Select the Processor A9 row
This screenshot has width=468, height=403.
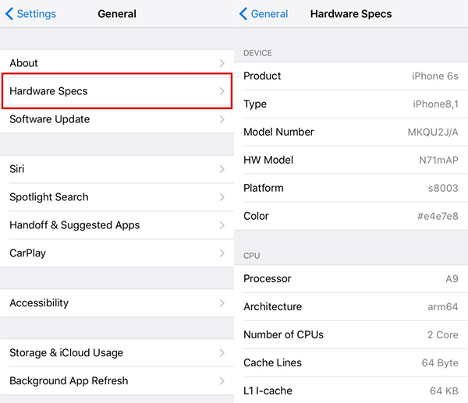351,278
